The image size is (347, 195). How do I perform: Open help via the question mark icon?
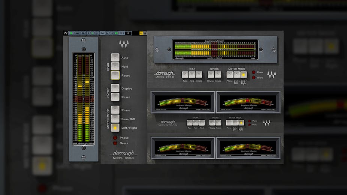[145, 33]
